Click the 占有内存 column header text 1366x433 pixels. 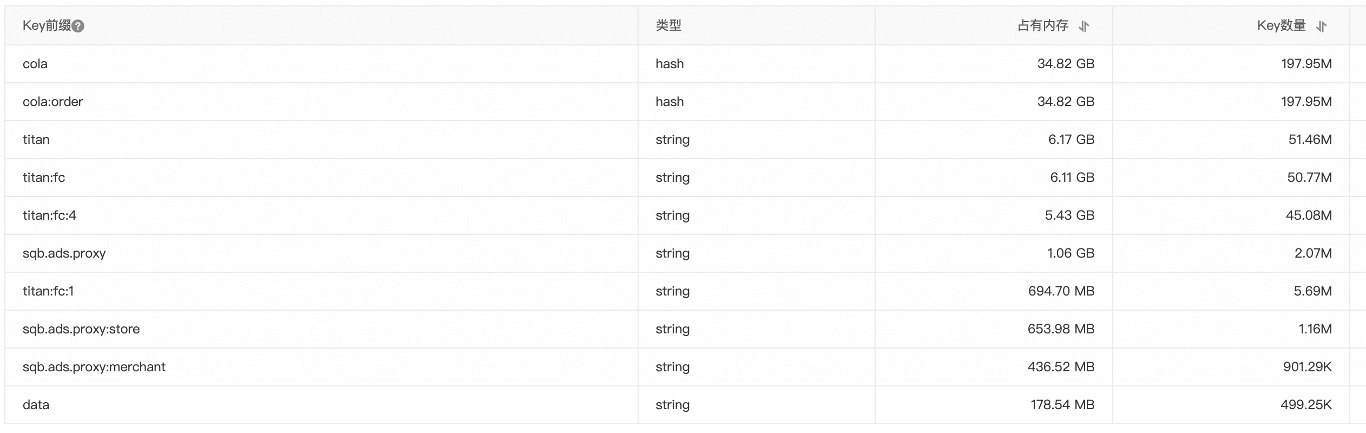point(1042,25)
